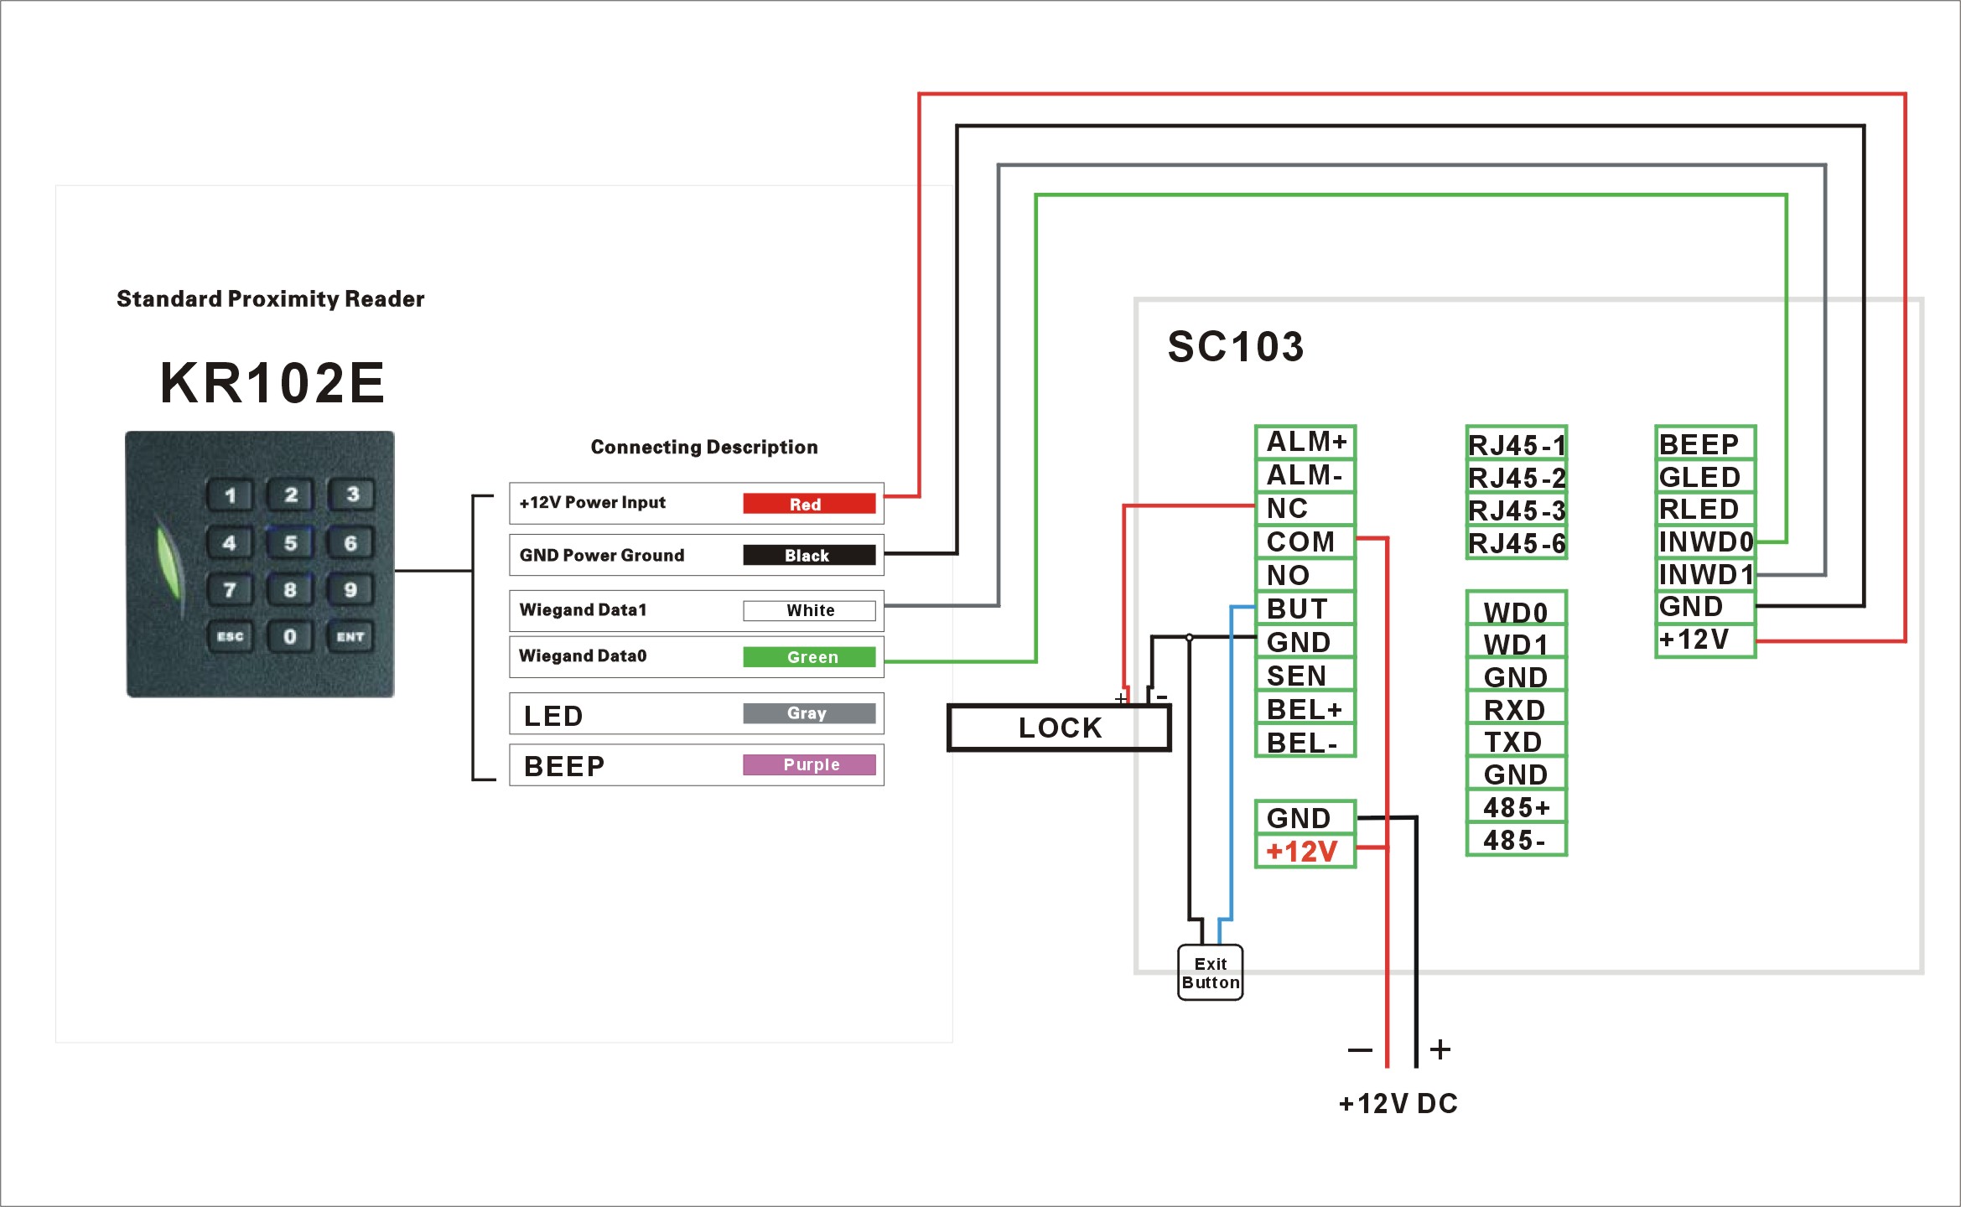This screenshot has height=1207, width=1961.
Task: Click the BEEP terminal on SC103
Action: point(1705,443)
